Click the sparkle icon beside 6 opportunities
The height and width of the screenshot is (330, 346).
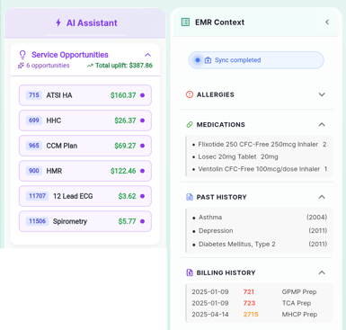tap(21, 66)
